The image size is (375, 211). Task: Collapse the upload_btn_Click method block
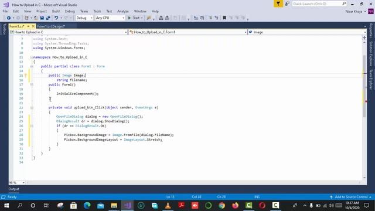32,108
